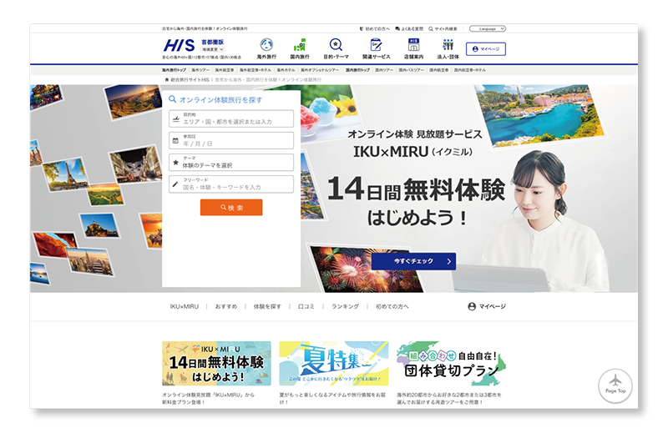Viewport: 668px width, 433px height.
Task: Select the 口コミ tab
Action: click(x=306, y=307)
